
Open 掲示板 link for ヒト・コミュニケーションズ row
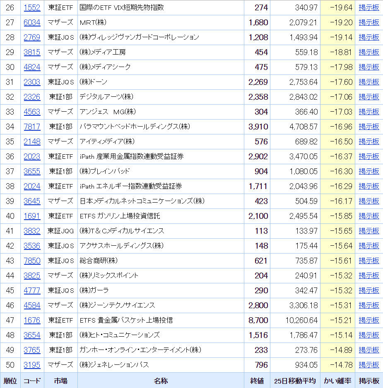[369, 335]
